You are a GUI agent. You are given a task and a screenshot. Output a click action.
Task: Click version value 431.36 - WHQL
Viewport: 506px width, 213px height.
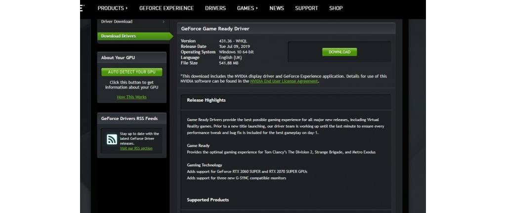(x=233, y=41)
